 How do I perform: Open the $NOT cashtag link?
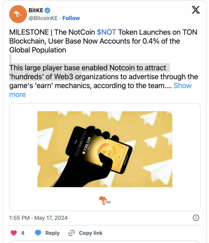coord(107,32)
